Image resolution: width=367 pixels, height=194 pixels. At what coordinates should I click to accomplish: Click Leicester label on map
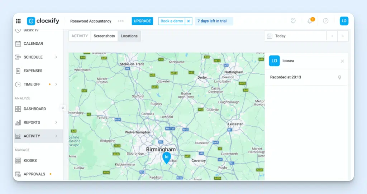(235, 124)
